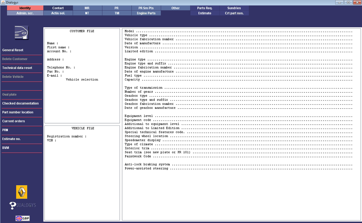Open the PR Sm Pts tab
The image size is (362, 223).
[x=146, y=8]
